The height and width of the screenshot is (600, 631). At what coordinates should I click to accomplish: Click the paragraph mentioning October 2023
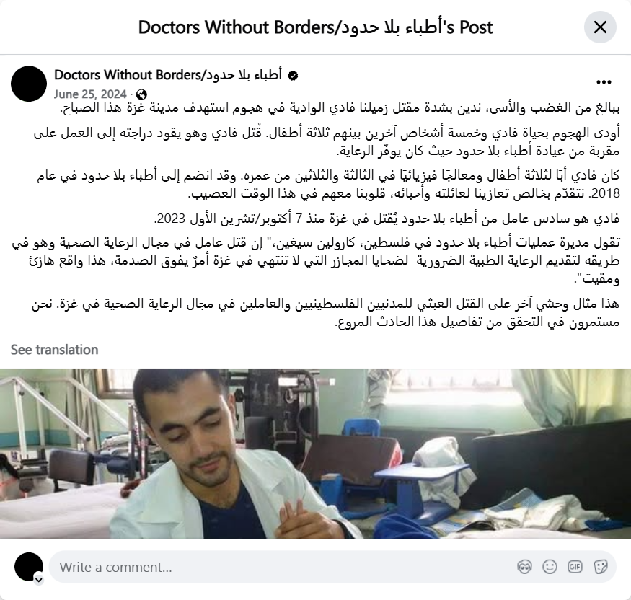[387, 219]
